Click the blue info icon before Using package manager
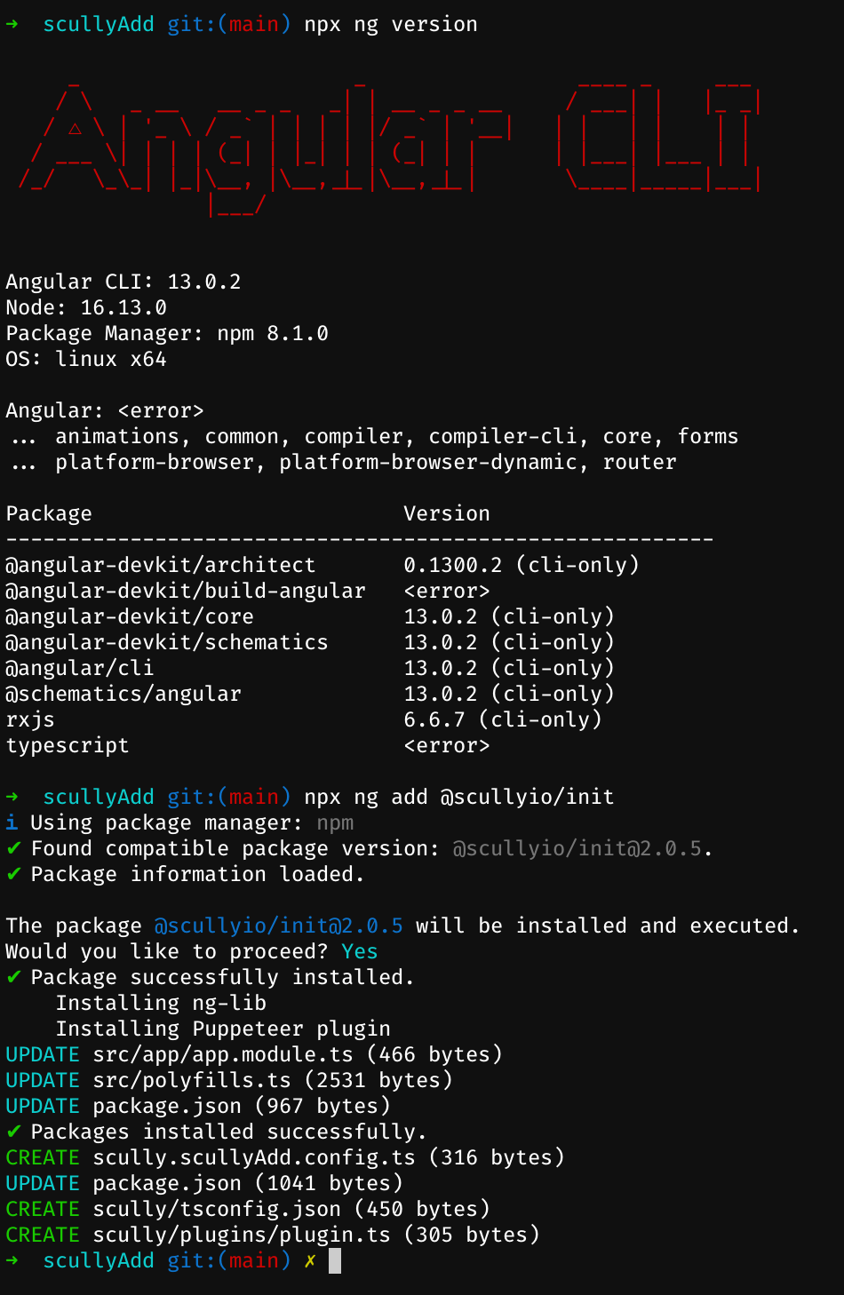Image resolution: width=844 pixels, height=1295 pixels. pyautogui.click(x=12, y=822)
